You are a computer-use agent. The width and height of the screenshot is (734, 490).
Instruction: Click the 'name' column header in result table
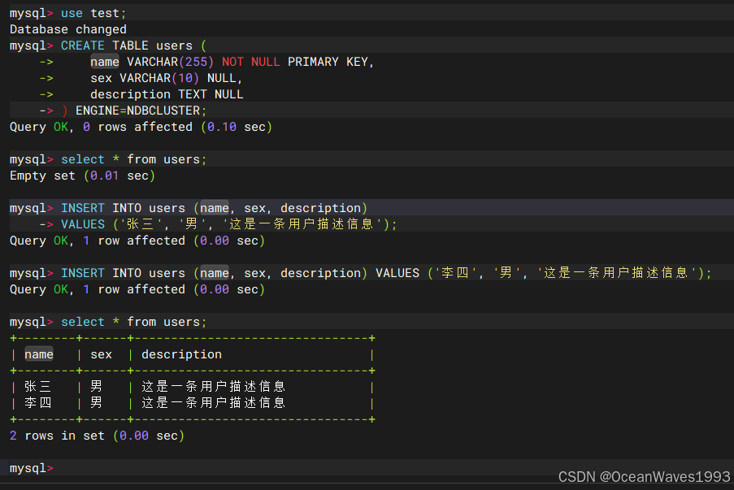(x=39, y=355)
